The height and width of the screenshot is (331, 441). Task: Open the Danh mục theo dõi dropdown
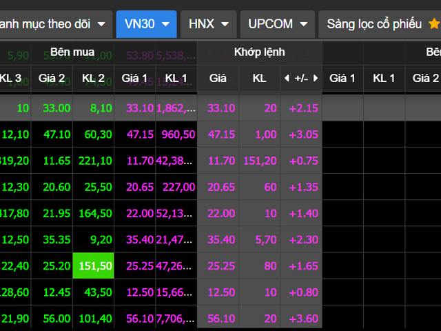[101, 24]
